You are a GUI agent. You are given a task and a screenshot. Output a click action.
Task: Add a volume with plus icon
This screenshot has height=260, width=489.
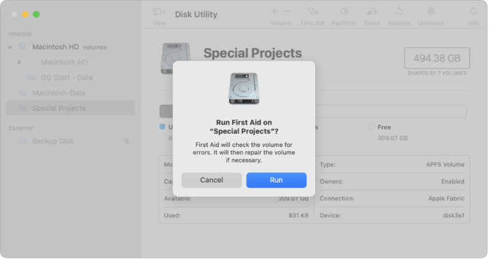(274, 11)
